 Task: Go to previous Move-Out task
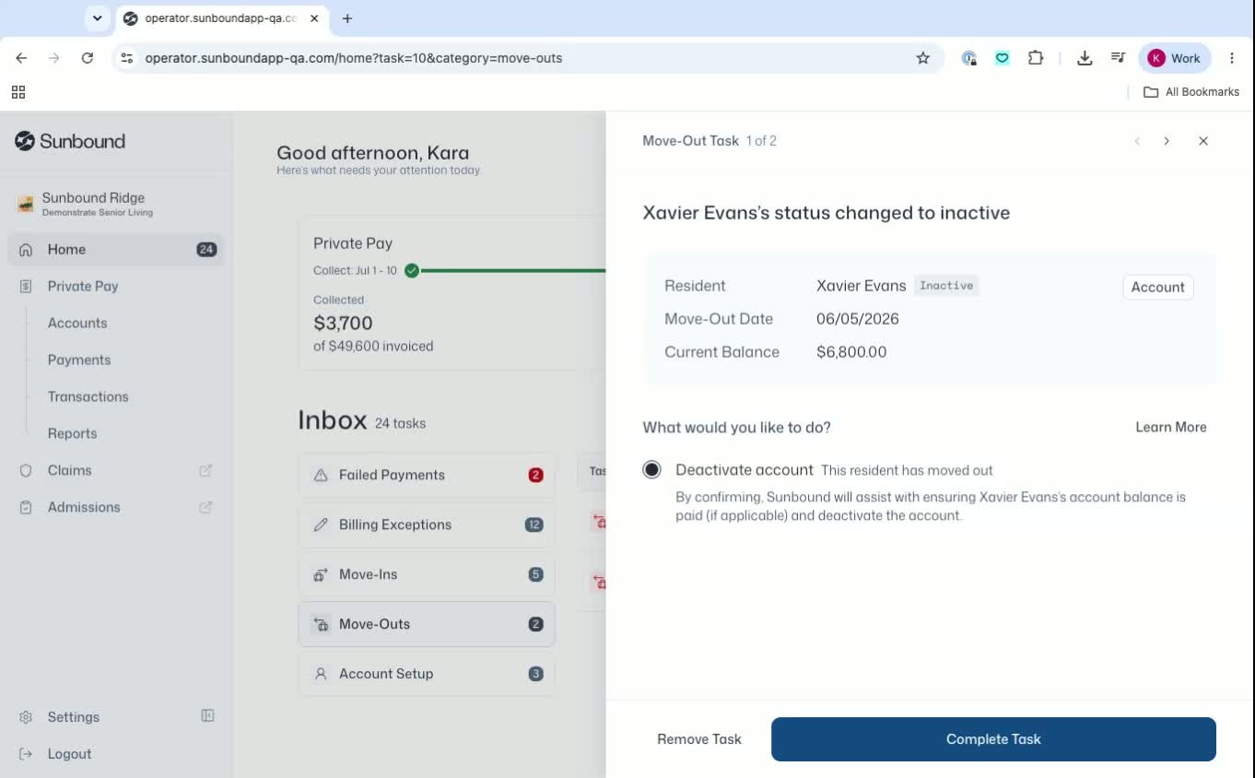pyautogui.click(x=1137, y=141)
